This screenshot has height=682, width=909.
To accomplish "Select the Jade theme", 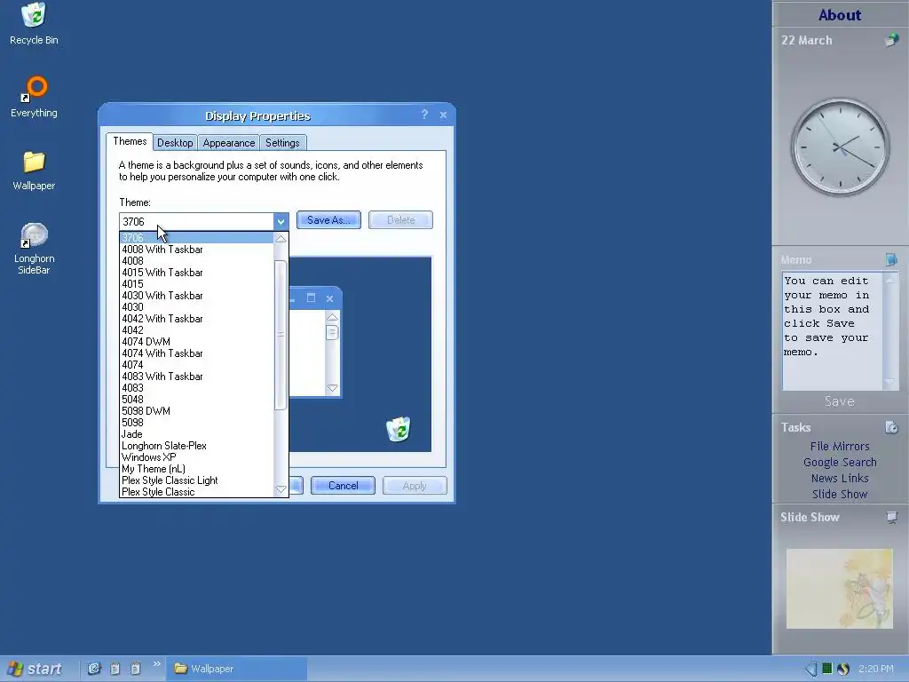I will [196, 433].
